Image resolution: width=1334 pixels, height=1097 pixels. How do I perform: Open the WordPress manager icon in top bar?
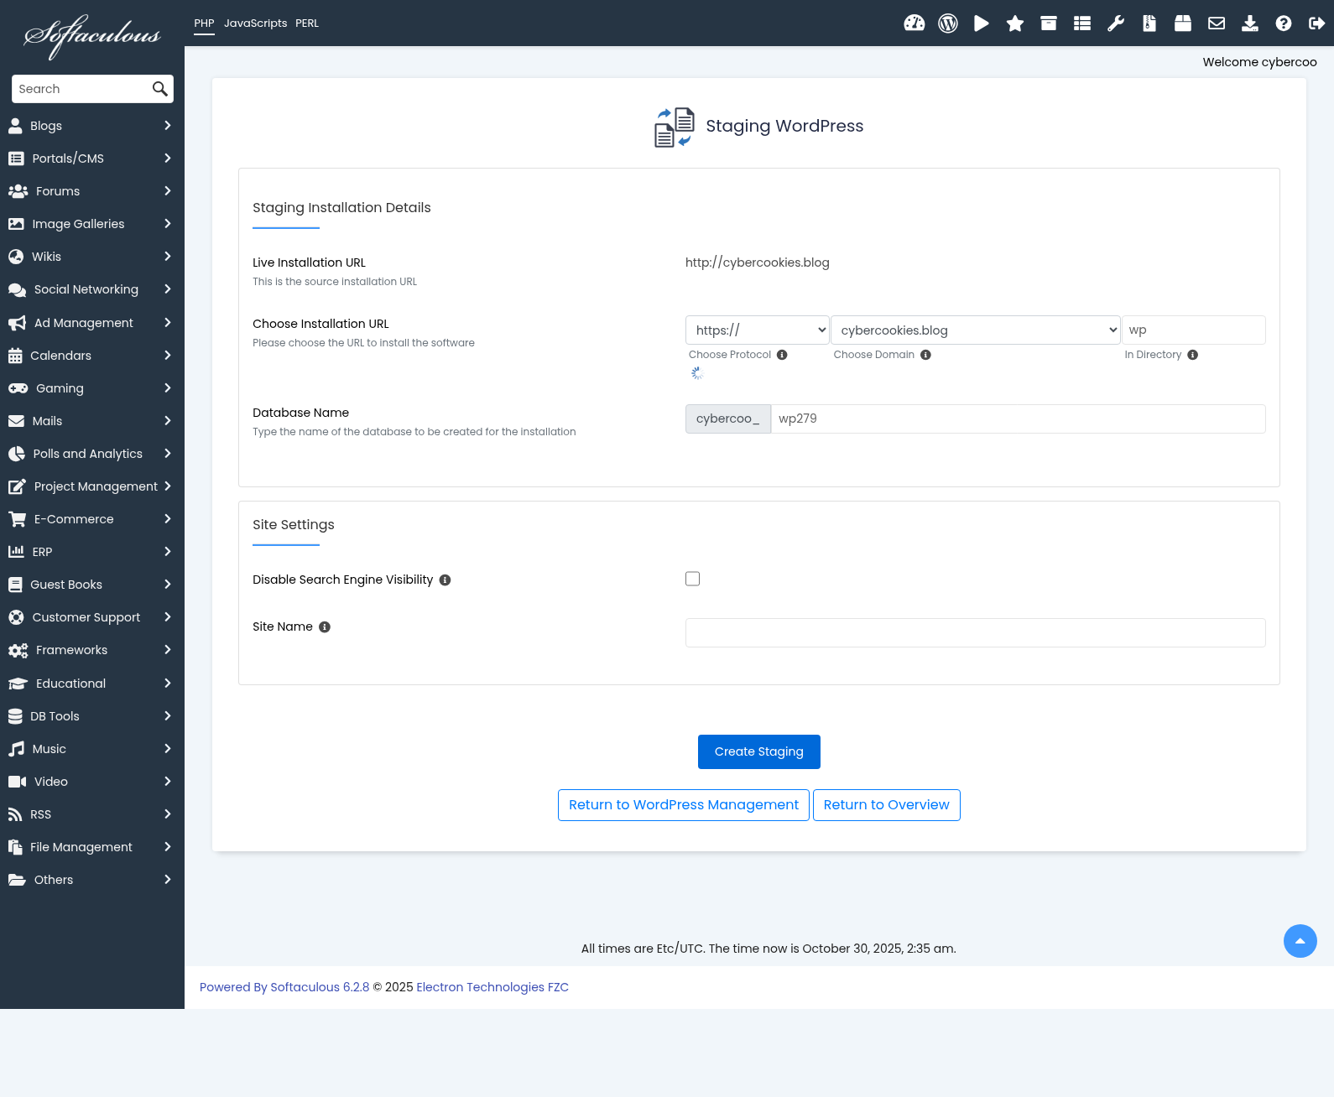click(948, 23)
